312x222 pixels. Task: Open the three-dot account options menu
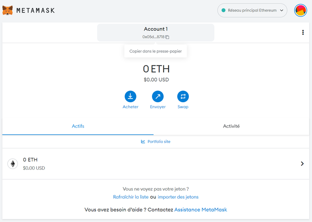303,32
